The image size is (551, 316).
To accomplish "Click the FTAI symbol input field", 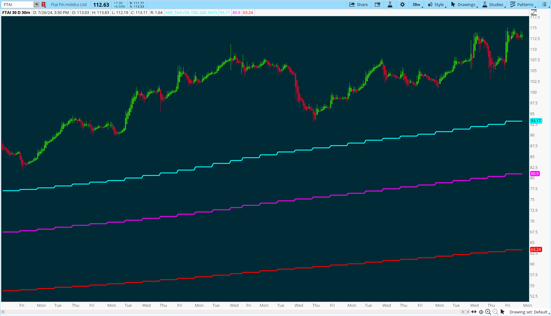I will (x=18, y=4).
